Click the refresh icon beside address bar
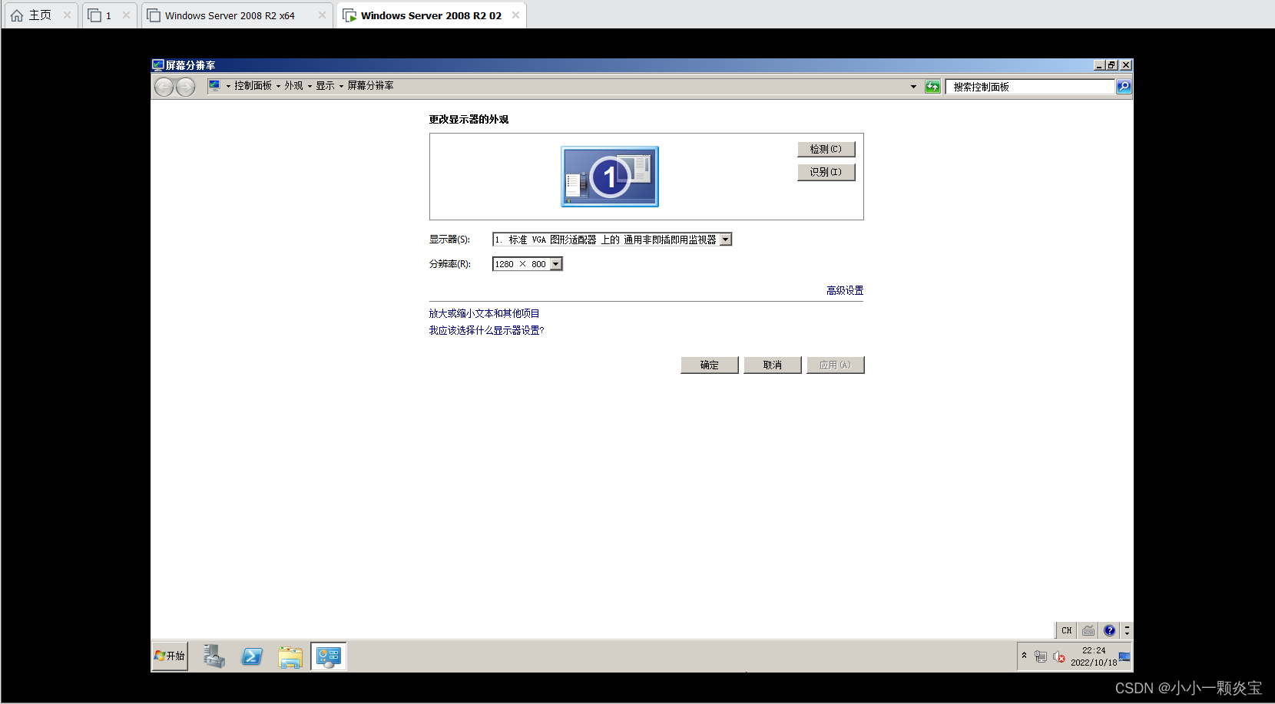This screenshot has height=704, width=1275. [932, 87]
